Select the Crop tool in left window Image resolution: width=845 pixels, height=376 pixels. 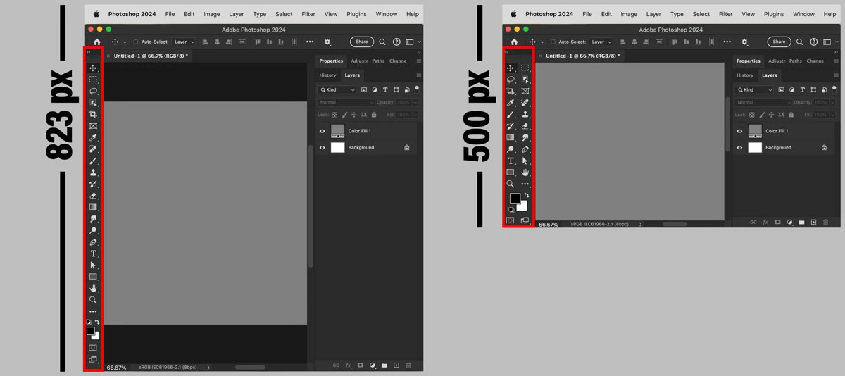tap(93, 114)
